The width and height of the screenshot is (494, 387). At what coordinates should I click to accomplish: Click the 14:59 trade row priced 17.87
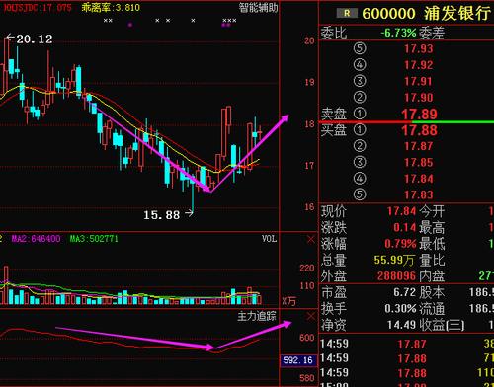tap(407, 344)
